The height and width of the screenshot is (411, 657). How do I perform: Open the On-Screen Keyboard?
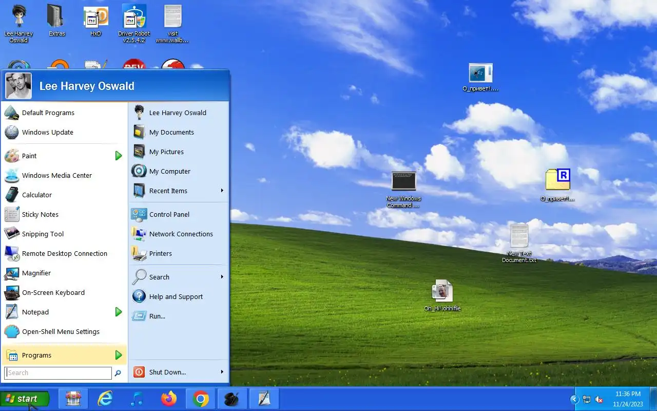pos(64,292)
